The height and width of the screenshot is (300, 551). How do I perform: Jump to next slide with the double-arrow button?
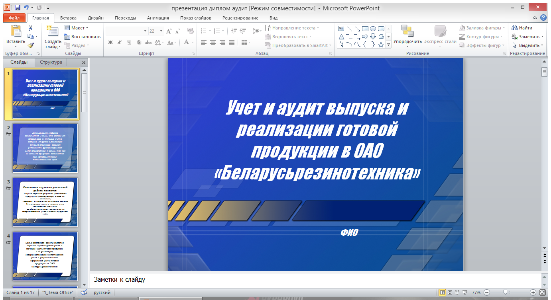(544, 261)
